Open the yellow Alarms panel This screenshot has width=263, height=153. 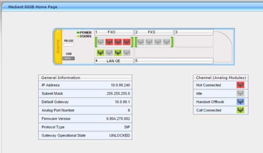58,47
